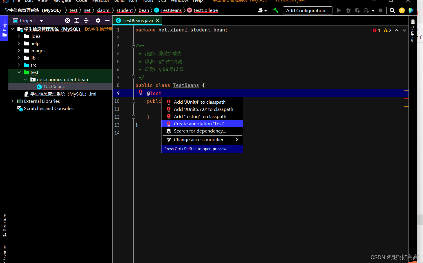Viewport: 423px width, 263px height.
Task: Expand the lib folder
Action: coord(19,58)
